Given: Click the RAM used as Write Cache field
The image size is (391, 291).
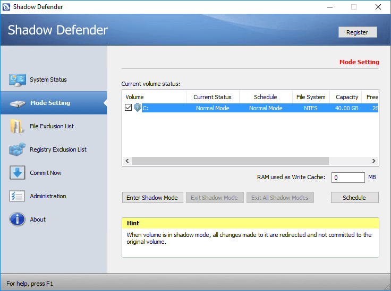Looking at the screenshot, I should (x=348, y=178).
